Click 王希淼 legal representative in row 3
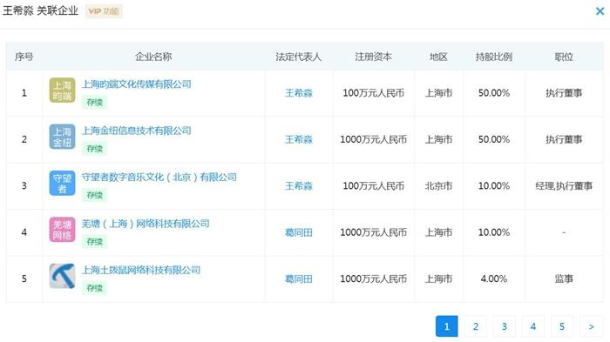610x342 pixels. pos(299,185)
